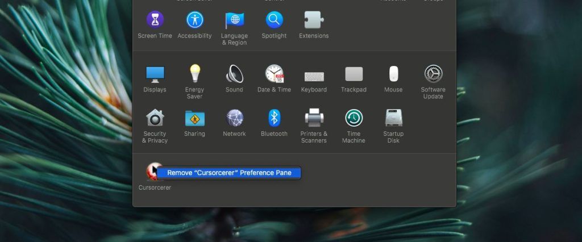Click the Sharing folder icon
Screen dimensions: 582x242
point(194,118)
